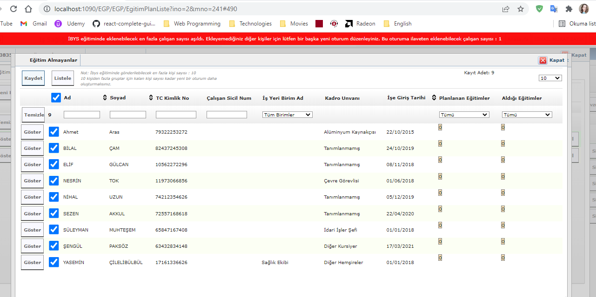The height and width of the screenshot is (297, 596).
Task: Click Göster button for NESRİN TOK
Action: [x=33, y=181]
